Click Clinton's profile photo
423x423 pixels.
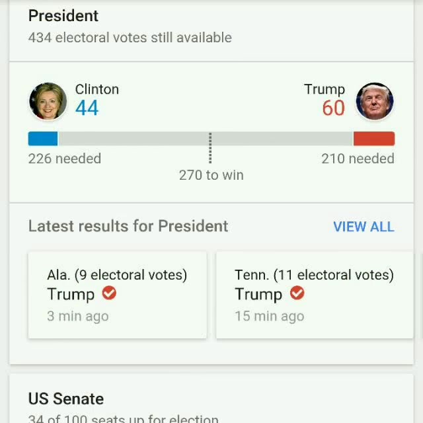48,102
